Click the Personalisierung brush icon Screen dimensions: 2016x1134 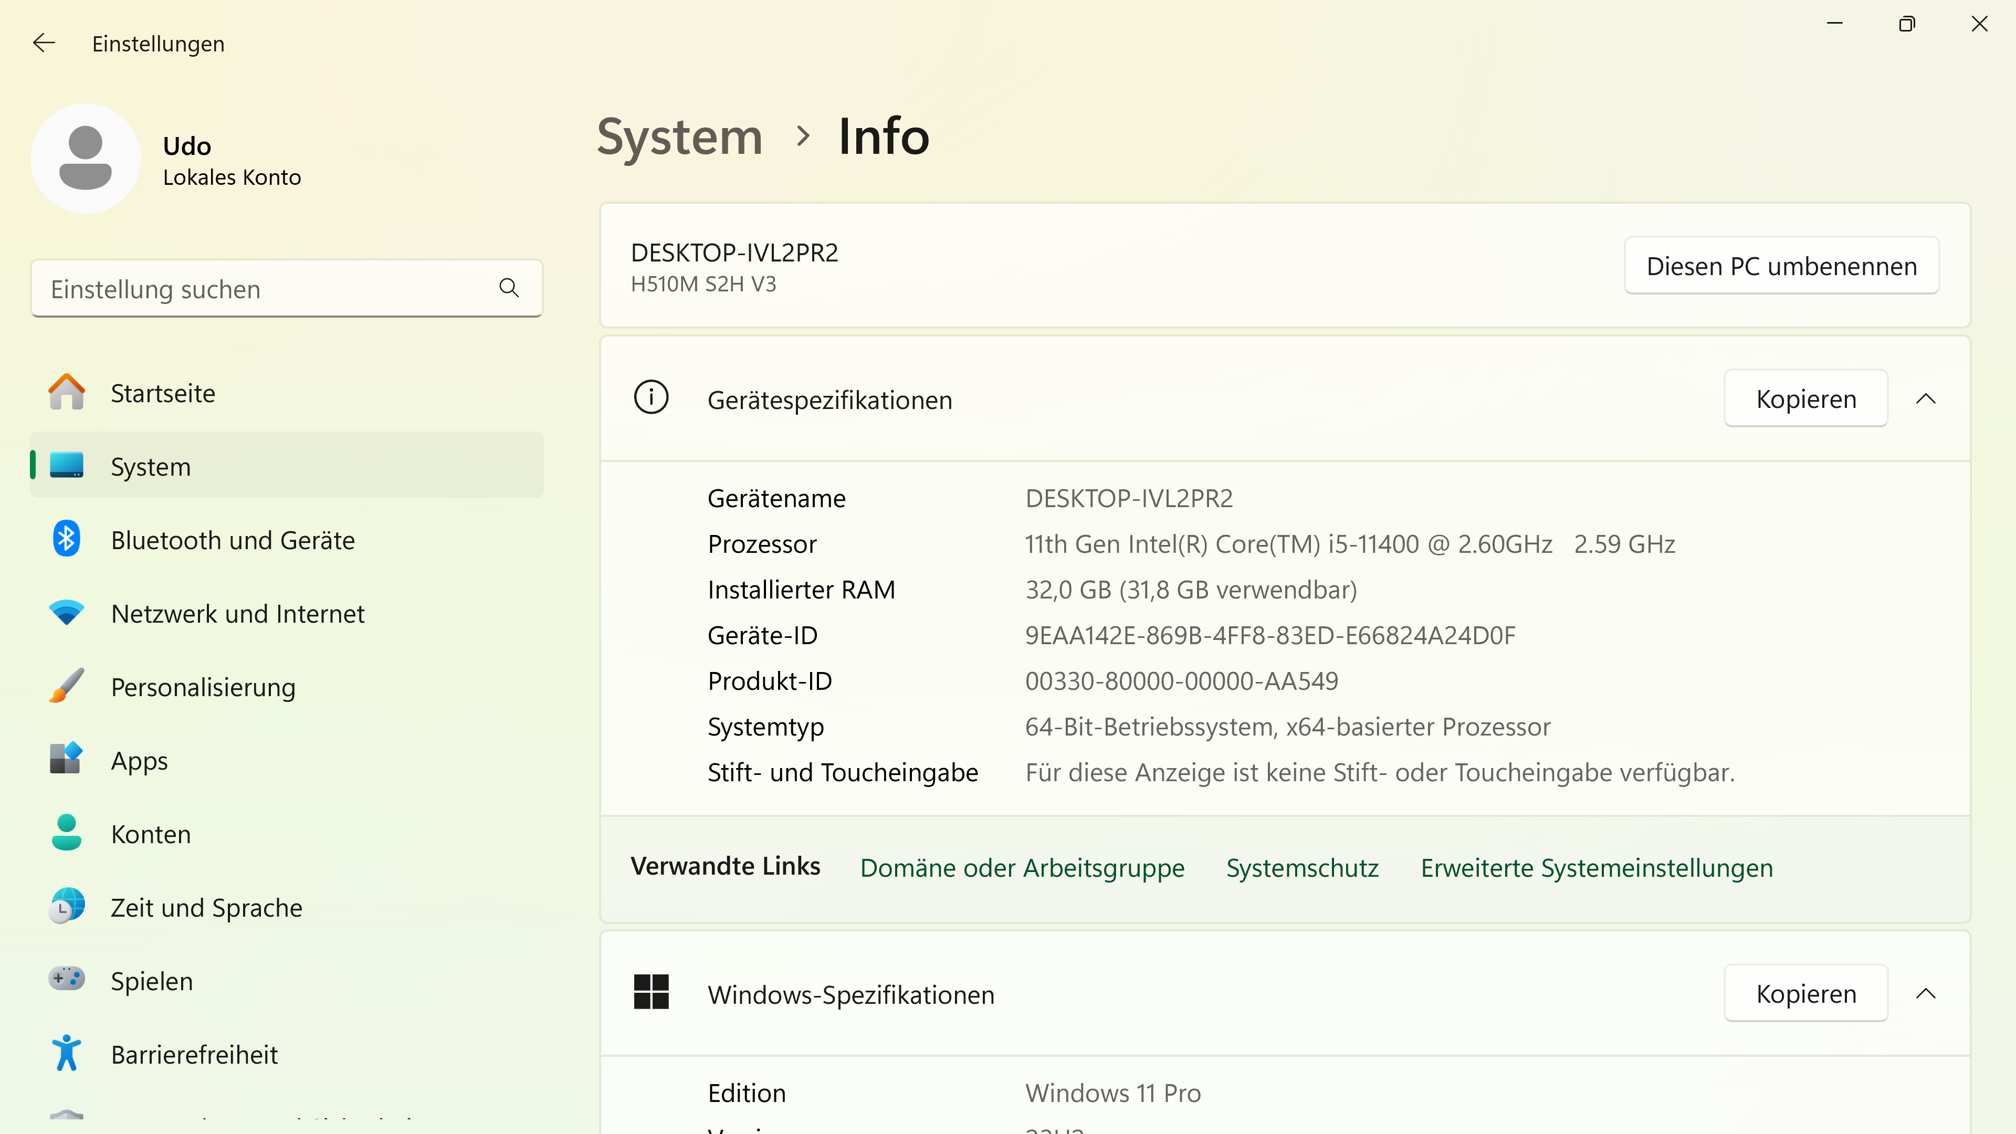point(67,686)
